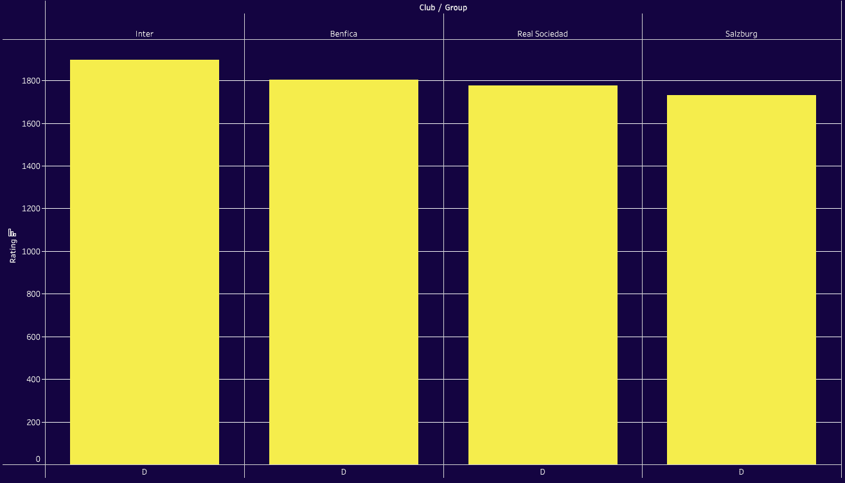Click the Benfica column header
The height and width of the screenshot is (483, 845).
[344, 34]
